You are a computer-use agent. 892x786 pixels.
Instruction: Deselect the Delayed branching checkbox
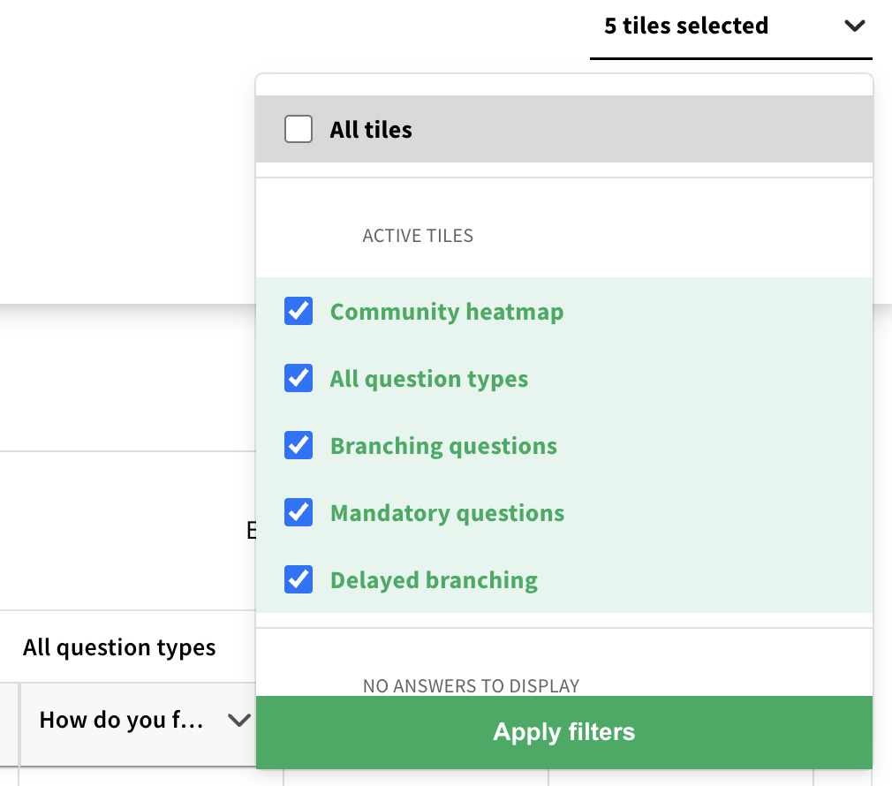299,580
